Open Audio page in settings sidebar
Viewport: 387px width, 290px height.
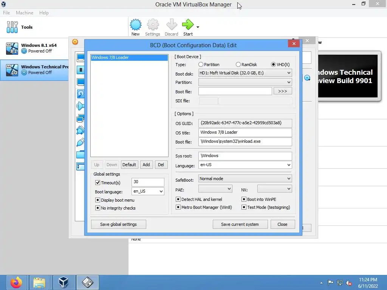80,106
